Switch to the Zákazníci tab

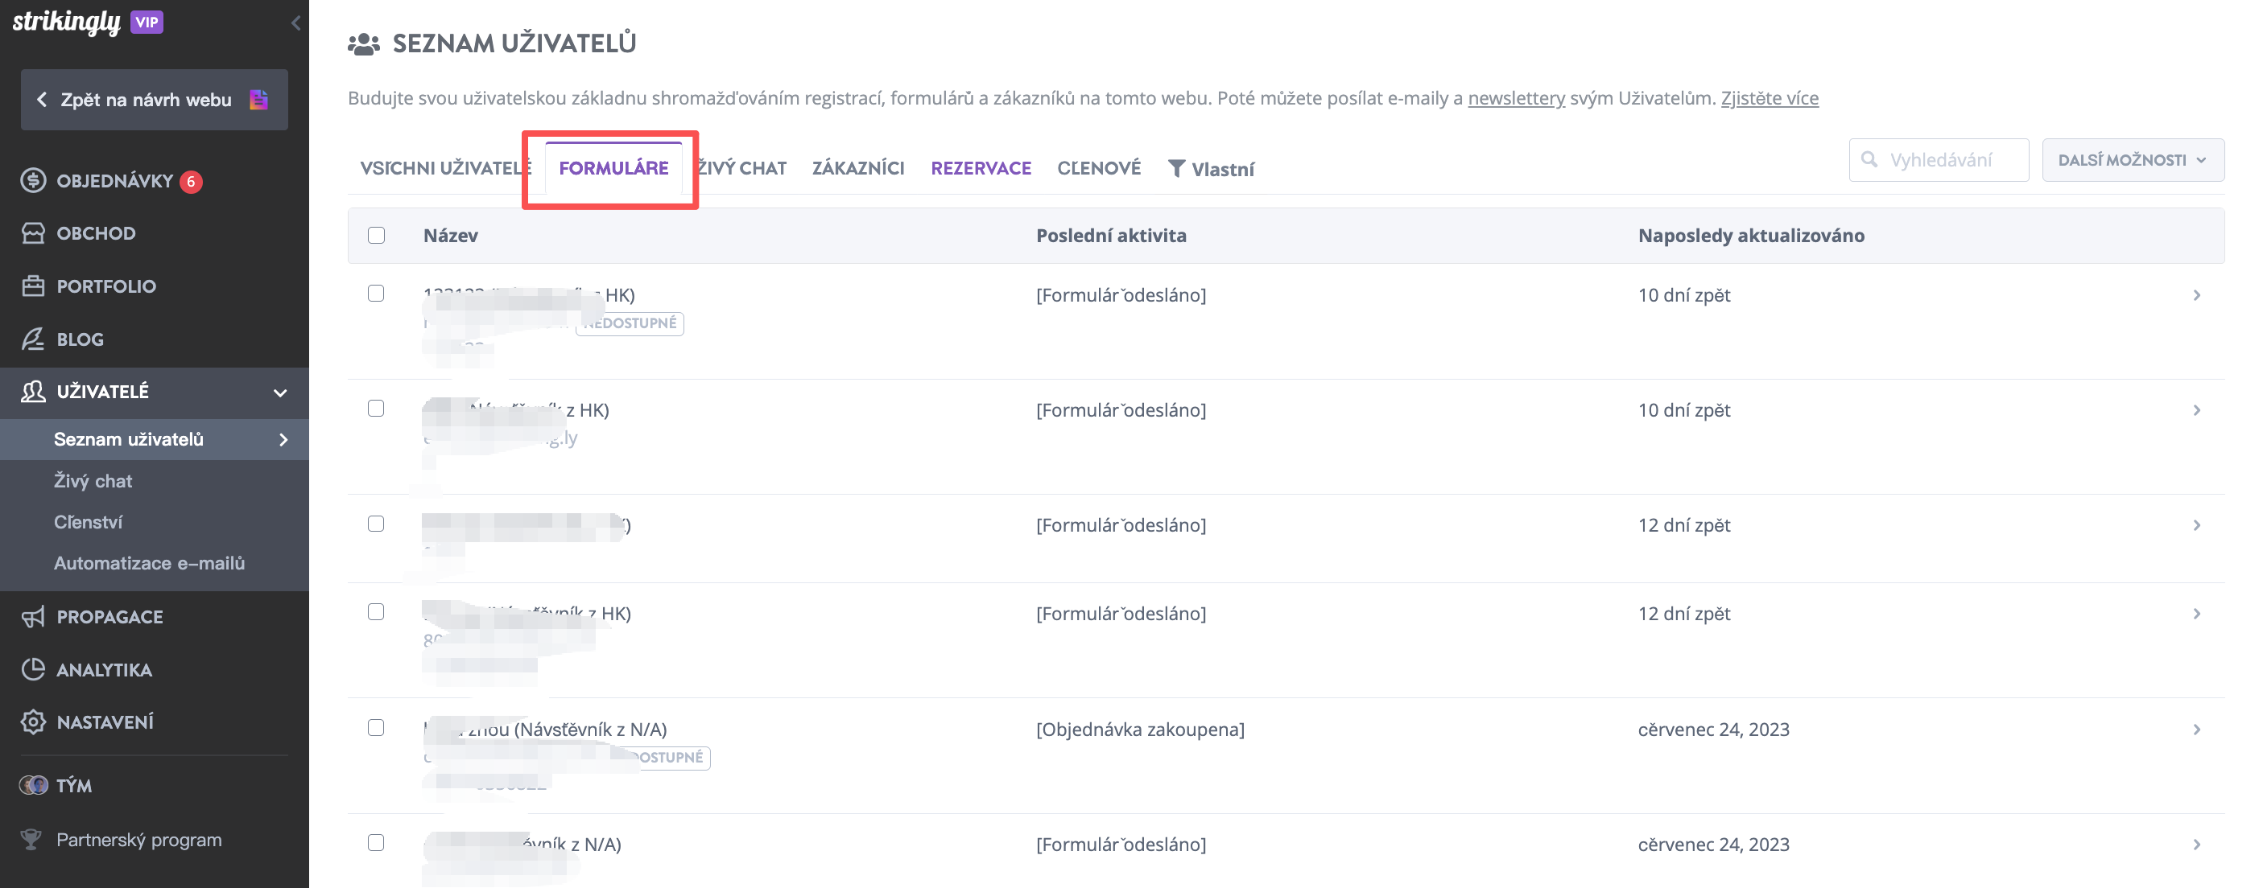coord(857,168)
